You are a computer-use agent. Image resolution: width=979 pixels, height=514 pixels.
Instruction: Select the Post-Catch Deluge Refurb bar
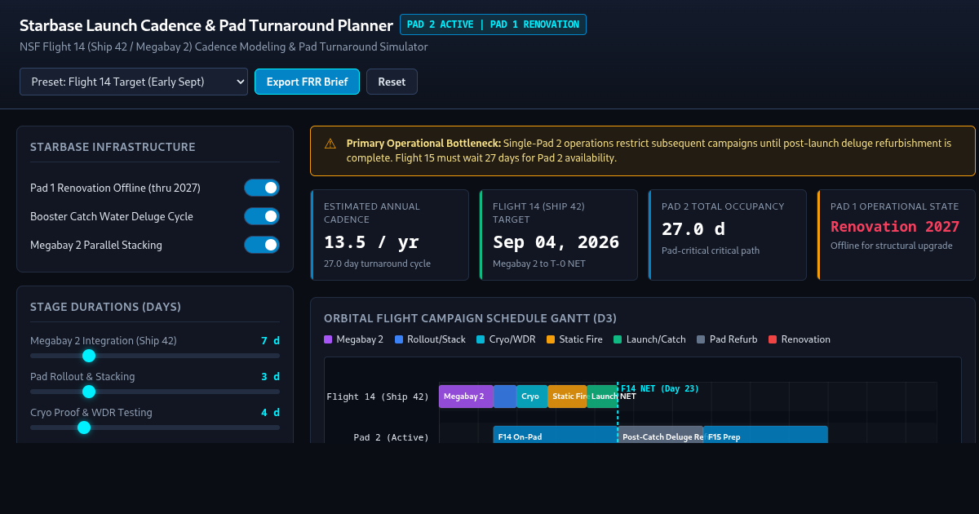(x=661, y=435)
